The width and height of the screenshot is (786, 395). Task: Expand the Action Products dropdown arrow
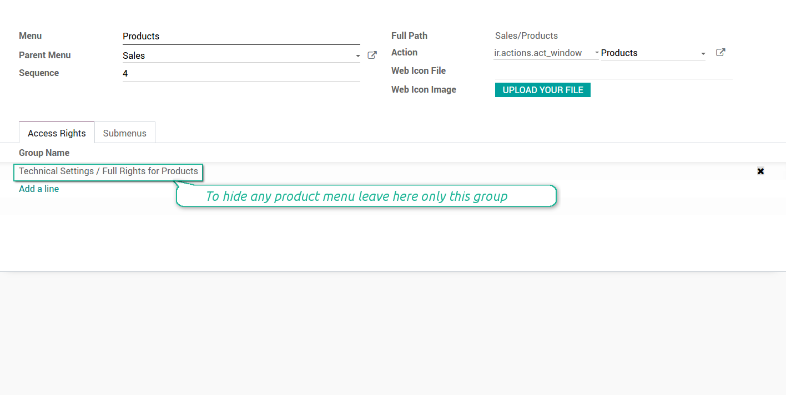point(703,54)
